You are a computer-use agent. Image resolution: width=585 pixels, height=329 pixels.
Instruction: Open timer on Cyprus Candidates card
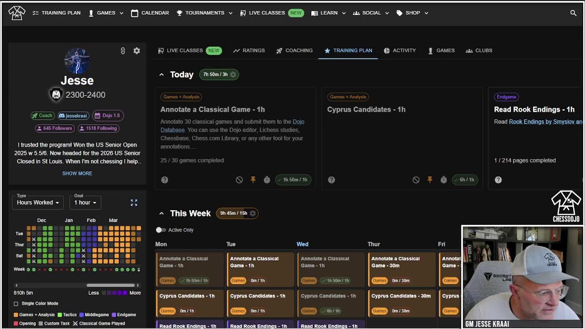tap(444, 180)
